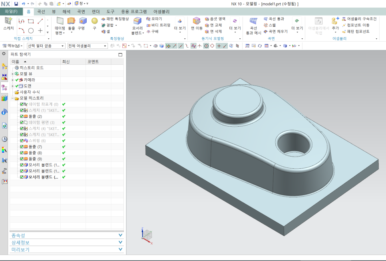
Task: Click the Extrude (돌출) ribbon icon
Action: (72, 21)
